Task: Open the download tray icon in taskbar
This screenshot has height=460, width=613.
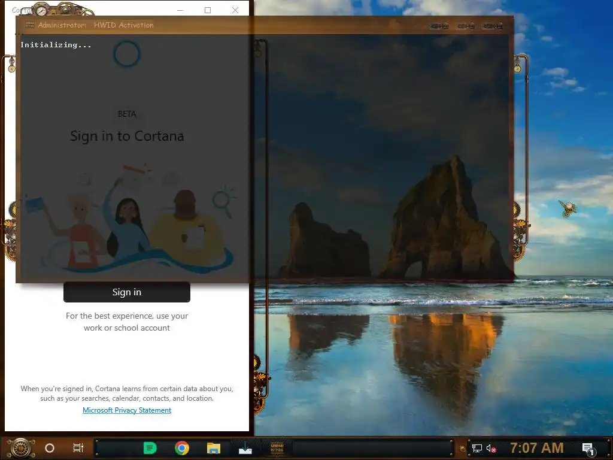Action: pos(245,448)
